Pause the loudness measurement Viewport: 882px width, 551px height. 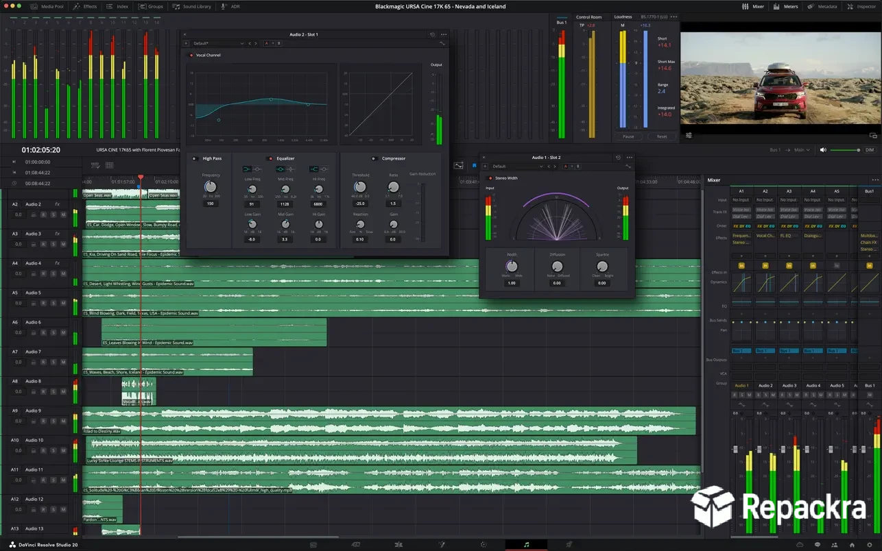coord(628,136)
